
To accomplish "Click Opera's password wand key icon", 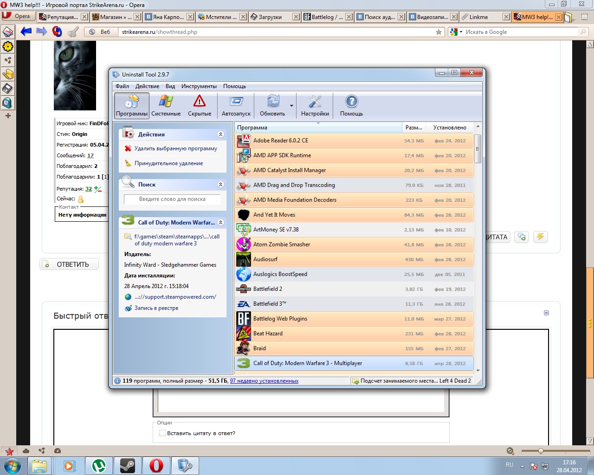I will tap(73, 32).
